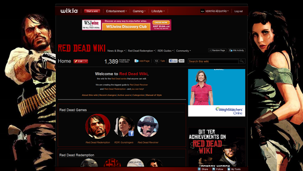
Task: Click the Wikia logo
Action: (x=69, y=11)
